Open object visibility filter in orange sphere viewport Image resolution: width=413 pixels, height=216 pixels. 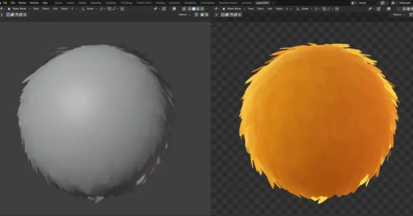point(372,9)
